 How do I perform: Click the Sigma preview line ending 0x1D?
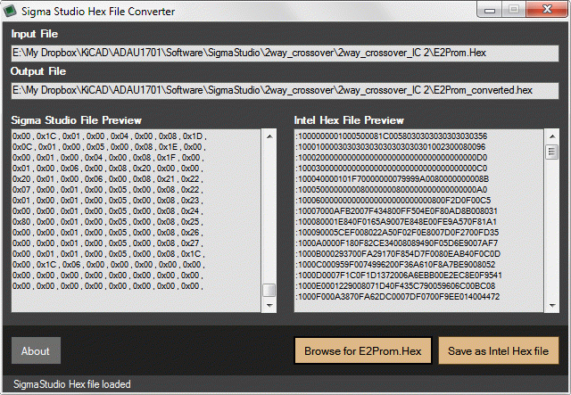(109, 136)
